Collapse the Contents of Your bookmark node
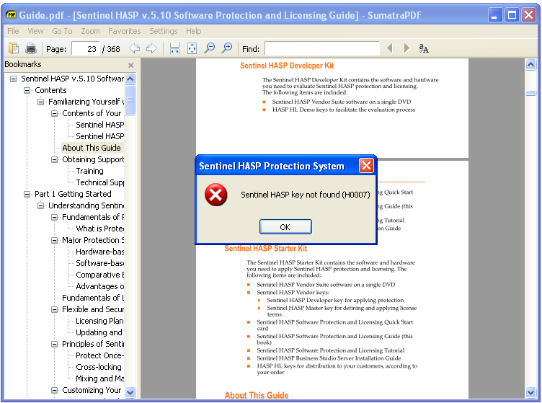Viewport: 542px width, 403px height. [x=54, y=113]
